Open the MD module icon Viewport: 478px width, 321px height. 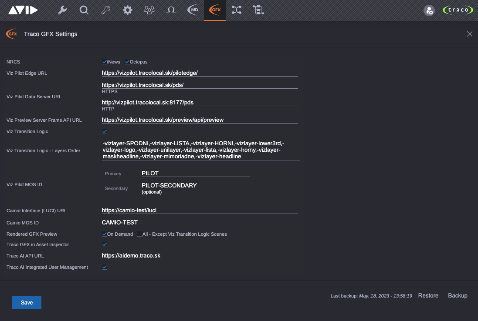(193, 10)
